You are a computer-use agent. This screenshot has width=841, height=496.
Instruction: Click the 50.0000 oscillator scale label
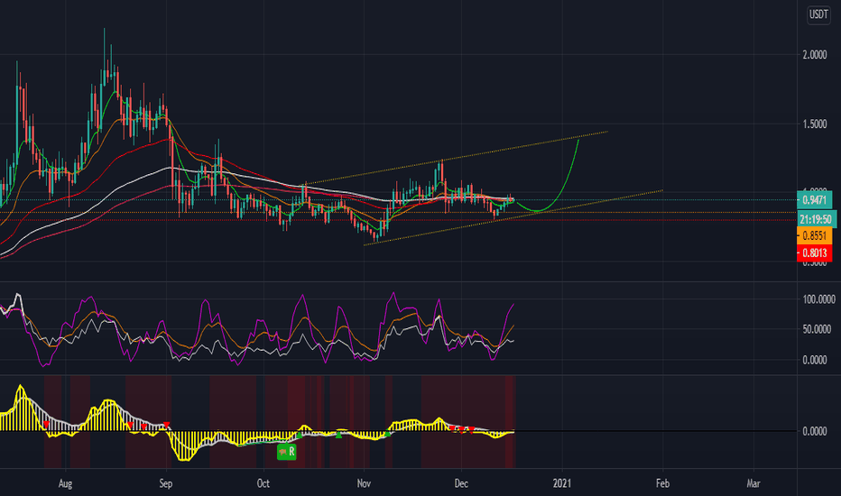817,329
